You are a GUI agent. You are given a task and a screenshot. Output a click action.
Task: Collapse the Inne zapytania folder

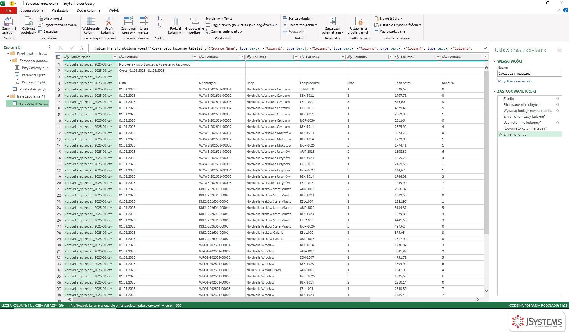(8, 96)
